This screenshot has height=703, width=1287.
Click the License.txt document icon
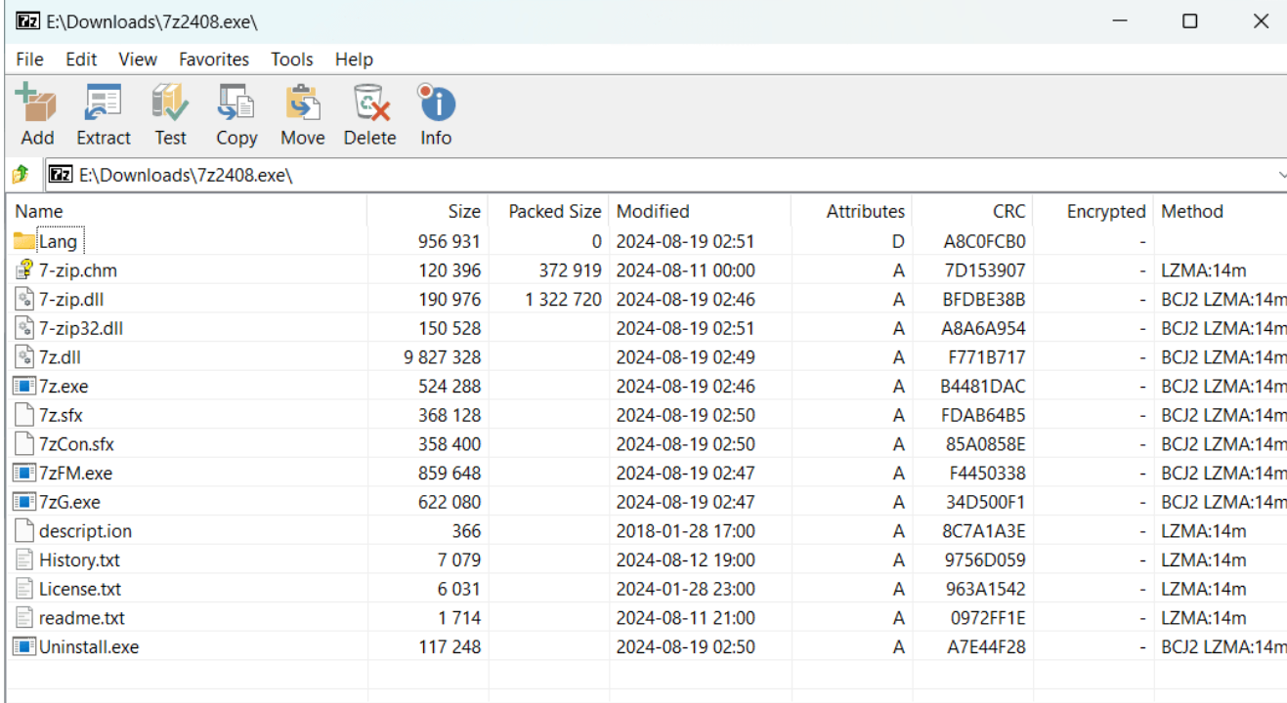coord(25,589)
